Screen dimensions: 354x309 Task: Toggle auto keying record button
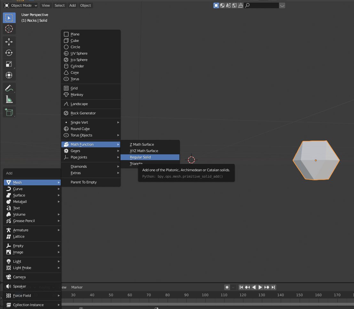[227, 287]
